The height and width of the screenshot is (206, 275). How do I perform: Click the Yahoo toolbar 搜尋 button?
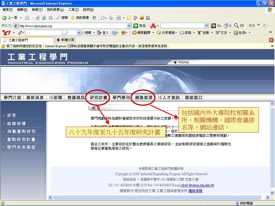[x=88, y=32]
